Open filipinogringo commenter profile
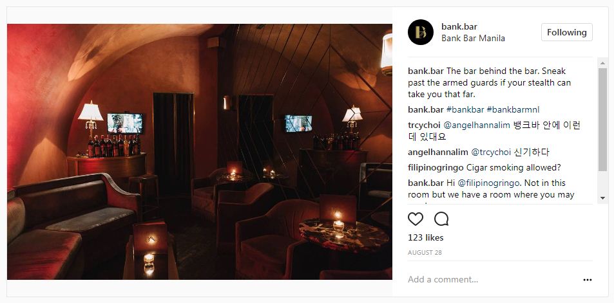This screenshot has width=614, height=303. tap(436, 168)
